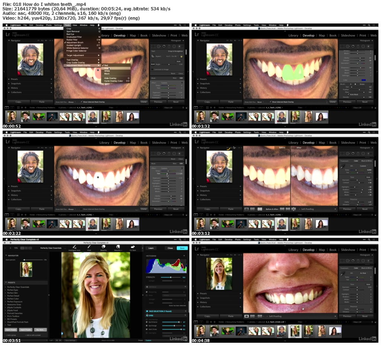
Task: Toggle the aspect lock icon in 00:00:52 frame
Action: click(181, 56)
